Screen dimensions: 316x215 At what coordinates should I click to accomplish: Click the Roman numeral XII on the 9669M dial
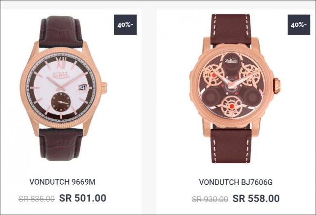click(x=61, y=60)
